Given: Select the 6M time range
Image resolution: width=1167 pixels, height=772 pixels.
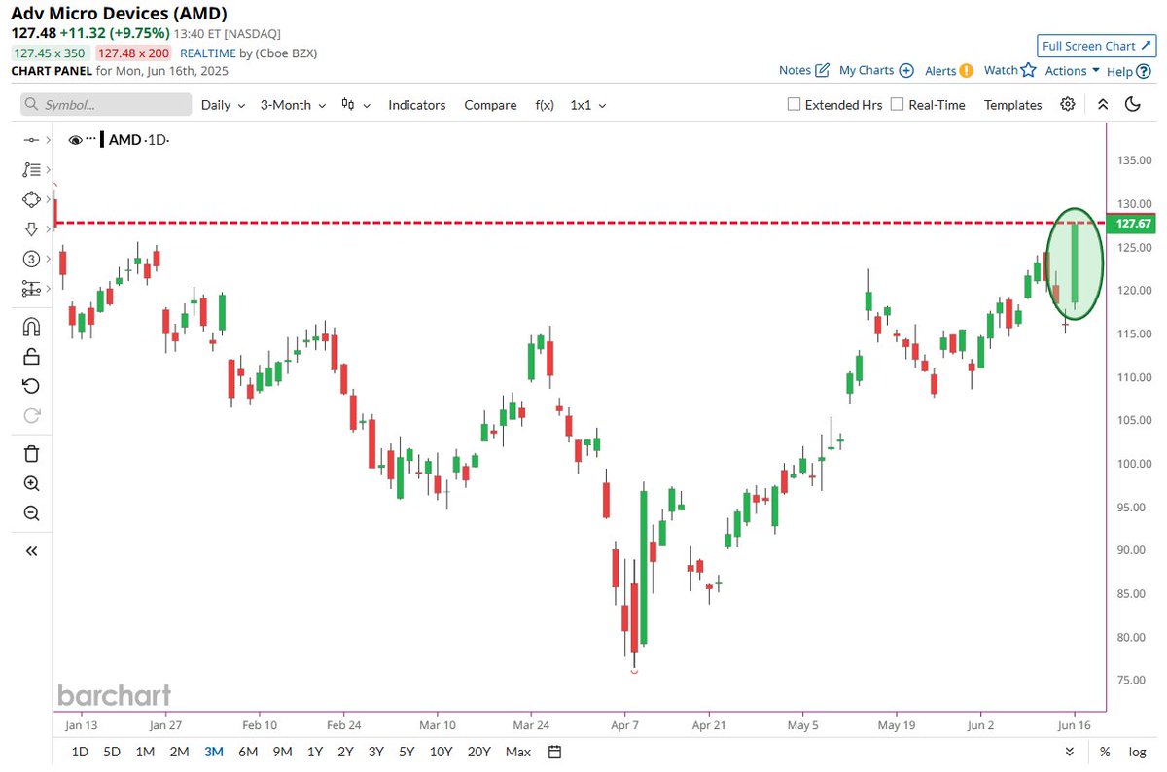Looking at the screenshot, I should click(x=247, y=752).
